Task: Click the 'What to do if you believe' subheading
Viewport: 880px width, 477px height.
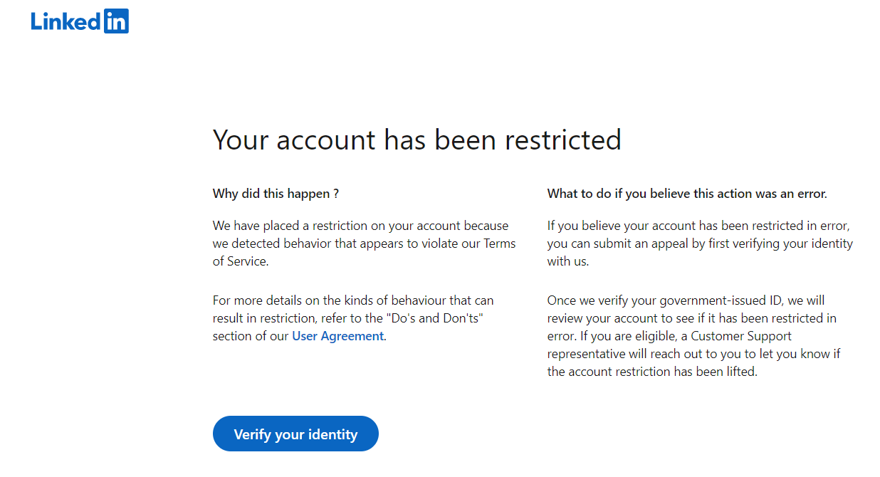Action: 687,194
